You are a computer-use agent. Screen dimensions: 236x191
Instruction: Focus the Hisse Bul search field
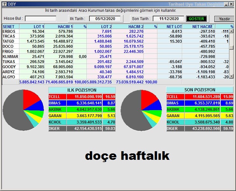[41, 19]
